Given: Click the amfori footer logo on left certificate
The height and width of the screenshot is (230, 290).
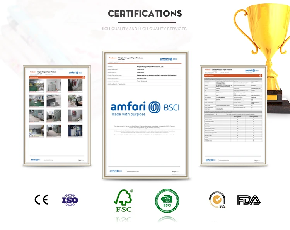Looking at the screenshot, I should (35, 160).
